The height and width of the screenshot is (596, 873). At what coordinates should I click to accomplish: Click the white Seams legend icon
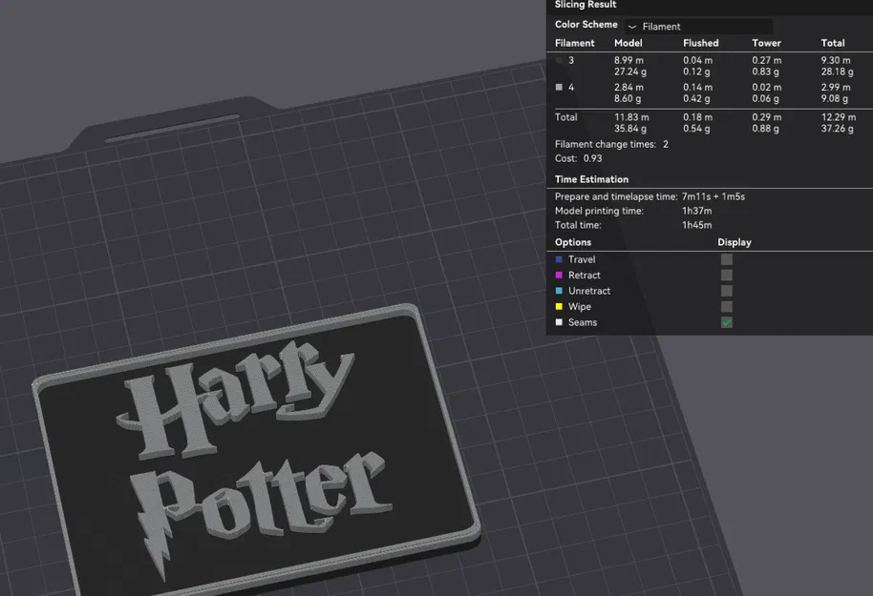point(558,322)
